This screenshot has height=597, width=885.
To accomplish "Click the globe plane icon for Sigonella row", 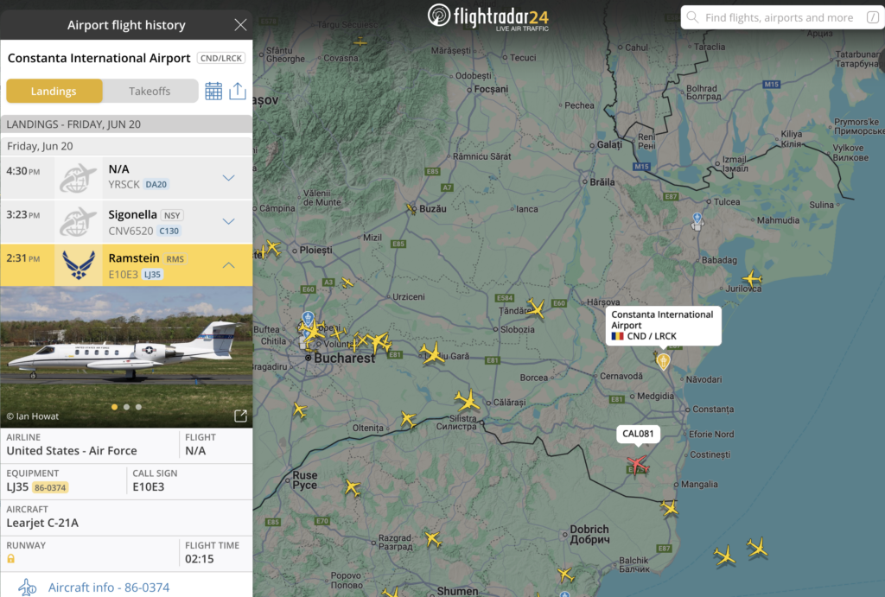I will (x=79, y=221).
